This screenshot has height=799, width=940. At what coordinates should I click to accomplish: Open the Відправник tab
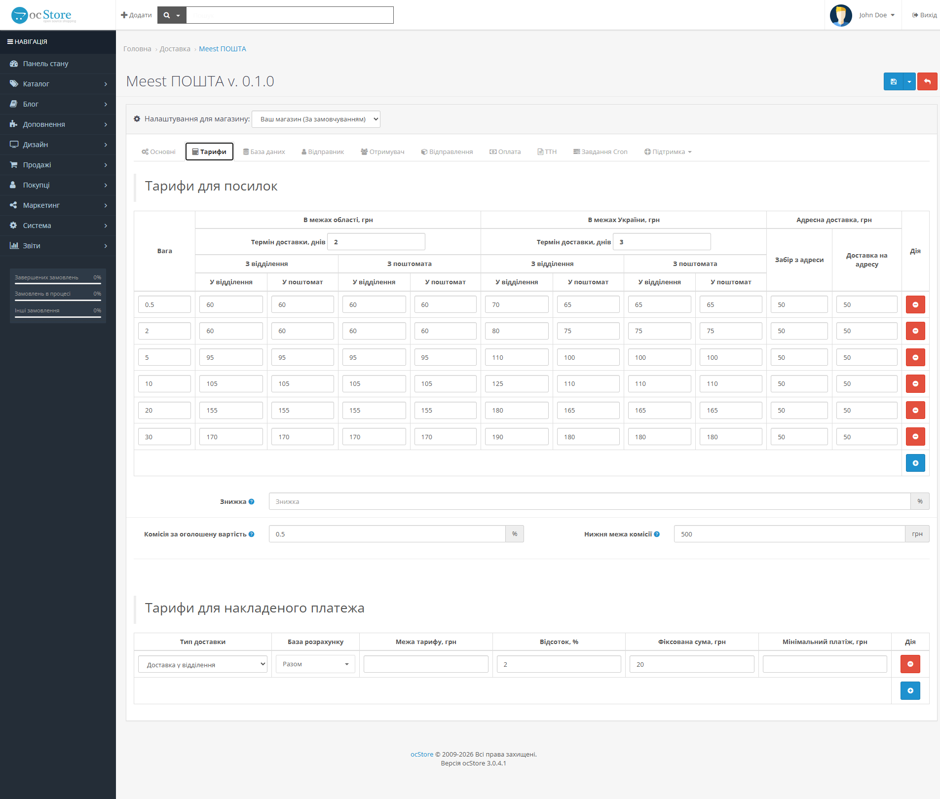(x=323, y=152)
